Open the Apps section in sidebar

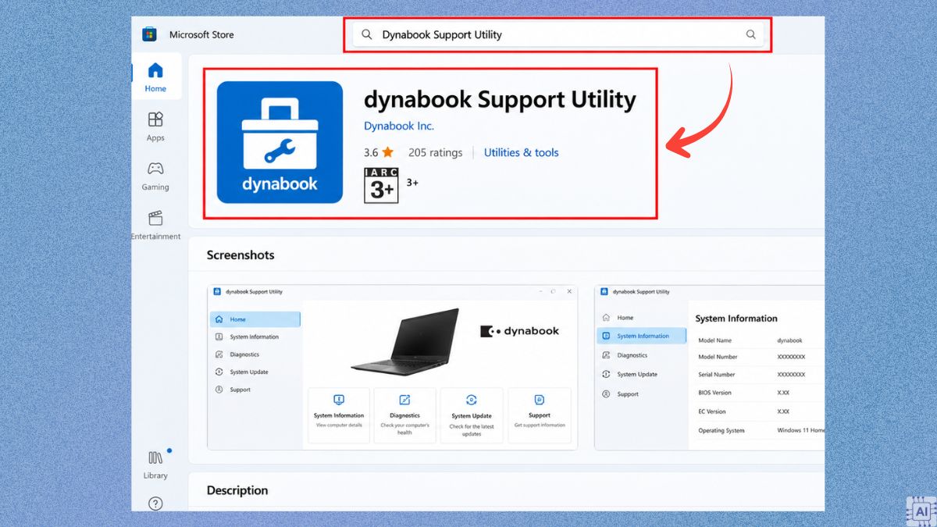point(155,126)
